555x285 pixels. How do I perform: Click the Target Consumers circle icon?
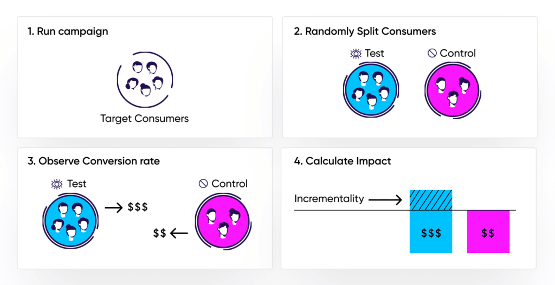[x=144, y=82]
